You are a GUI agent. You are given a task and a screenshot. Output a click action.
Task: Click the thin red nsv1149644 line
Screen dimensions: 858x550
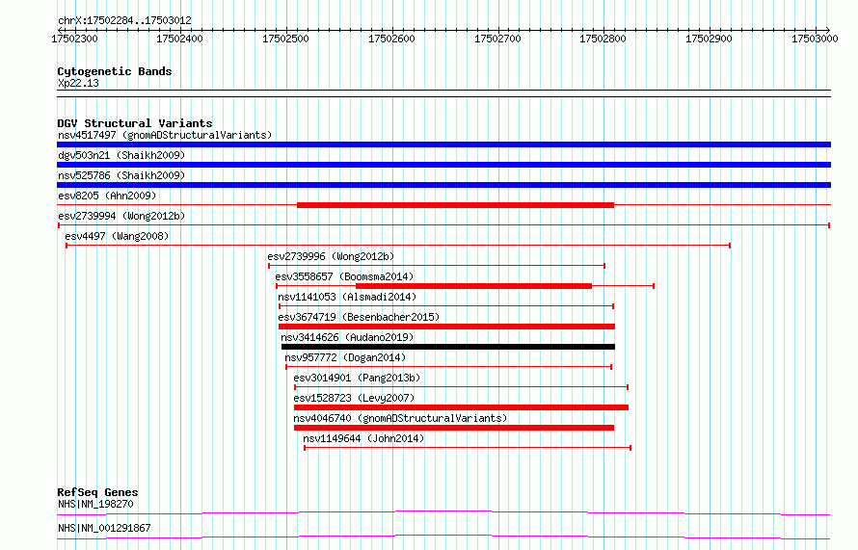click(x=468, y=448)
